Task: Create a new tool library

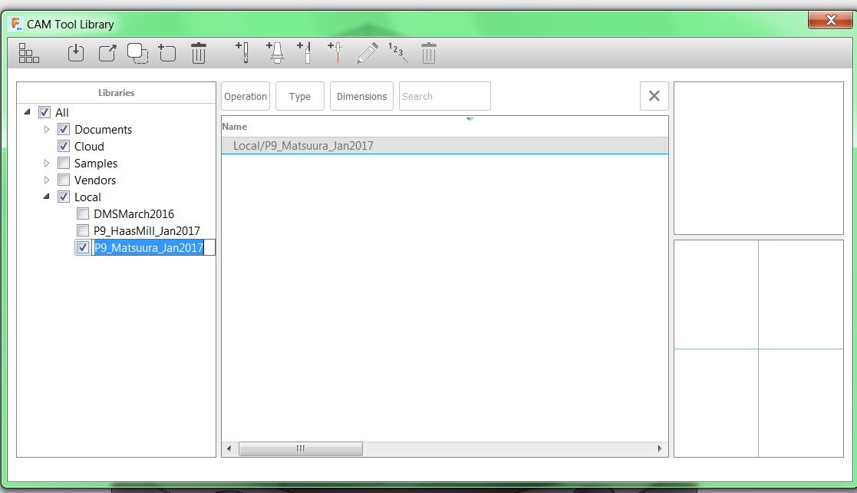Action: click(x=167, y=53)
